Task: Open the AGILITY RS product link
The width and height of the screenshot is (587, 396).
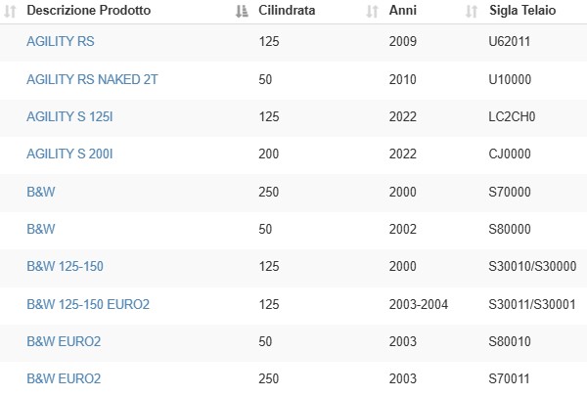Action: tap(61, 41)
